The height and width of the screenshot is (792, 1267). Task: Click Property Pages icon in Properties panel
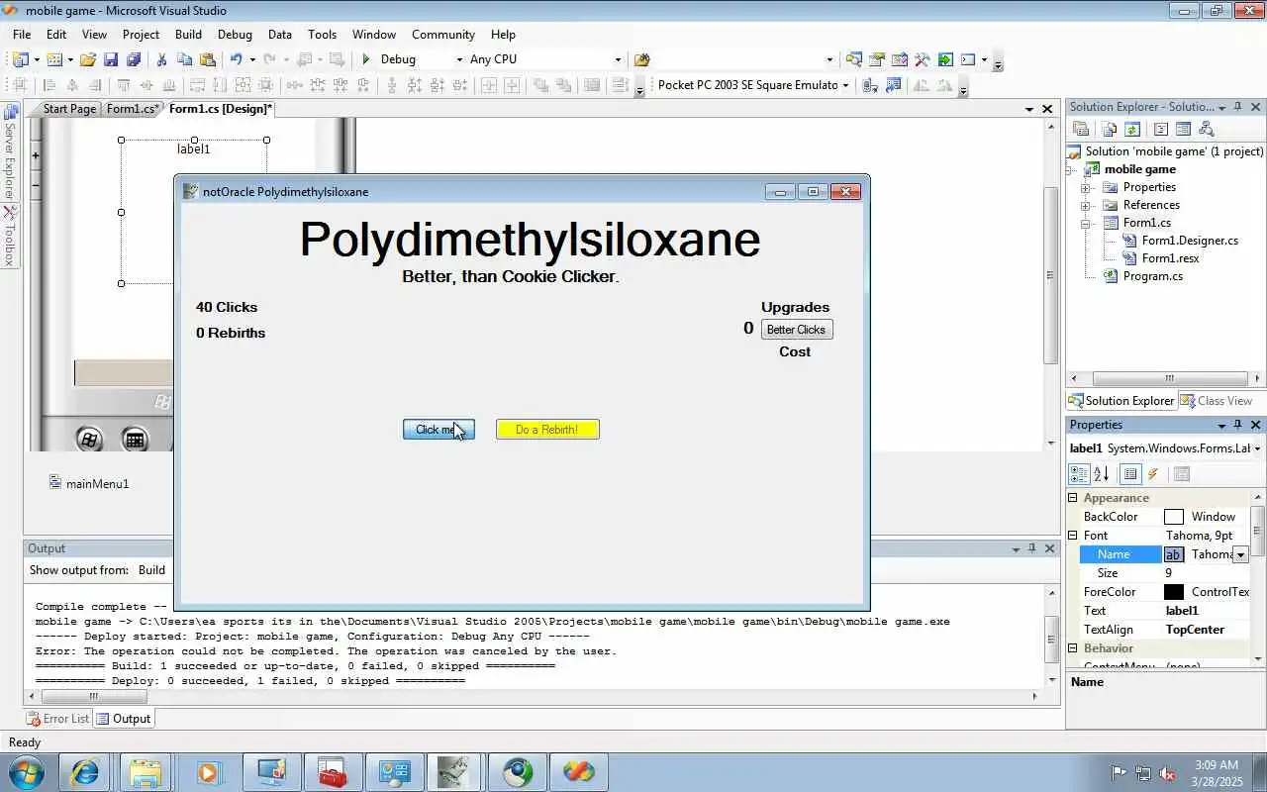(x=1181, y=474)
